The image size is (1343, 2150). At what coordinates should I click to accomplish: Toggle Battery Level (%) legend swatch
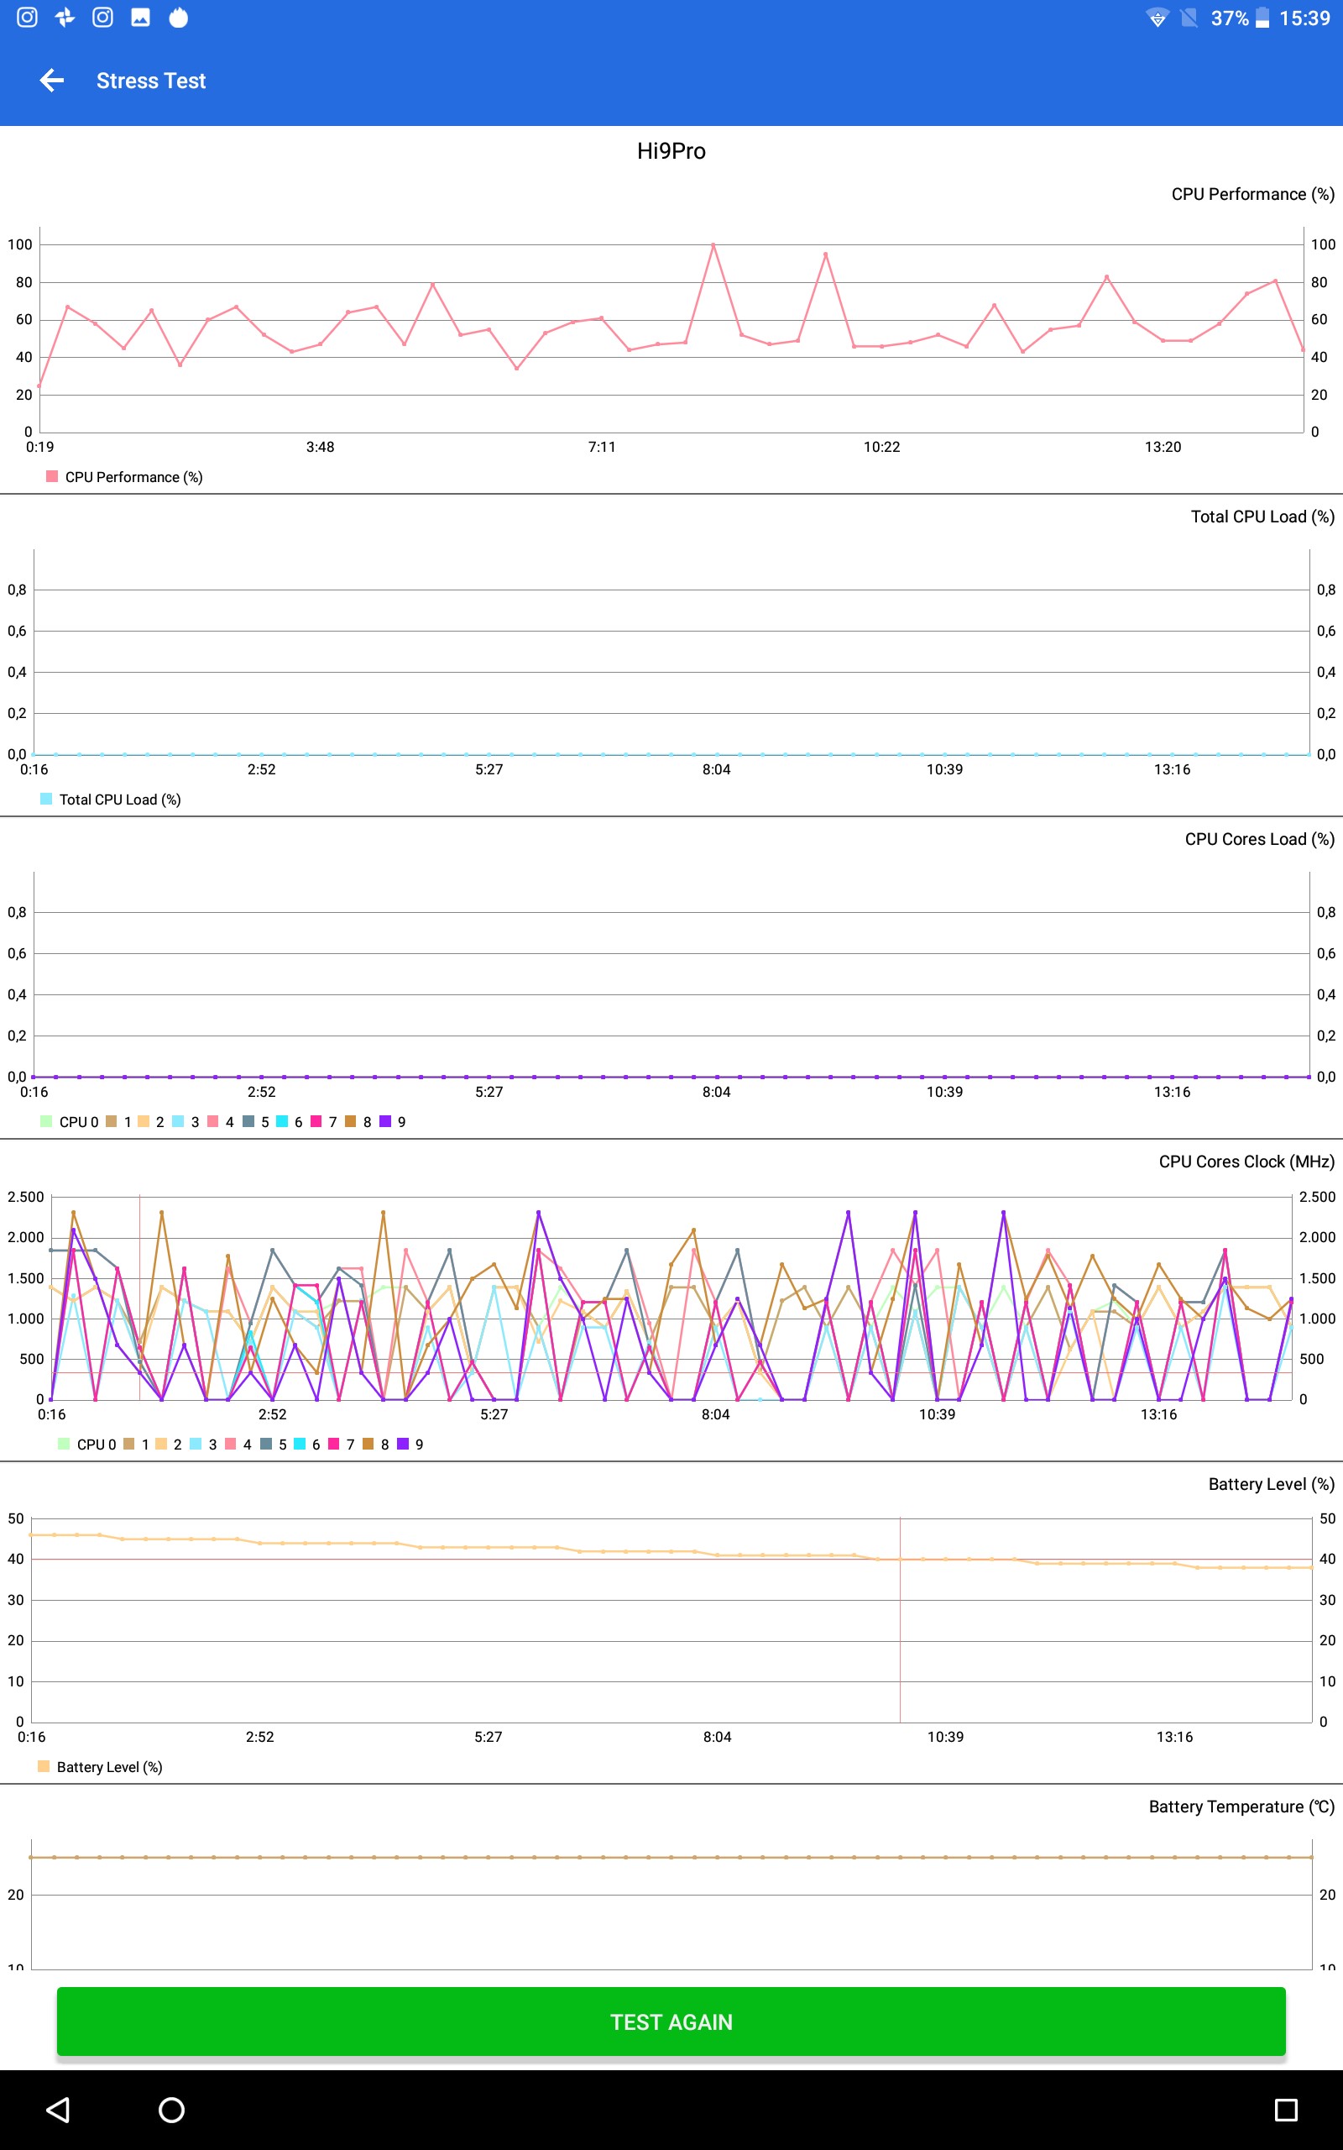44,1766
